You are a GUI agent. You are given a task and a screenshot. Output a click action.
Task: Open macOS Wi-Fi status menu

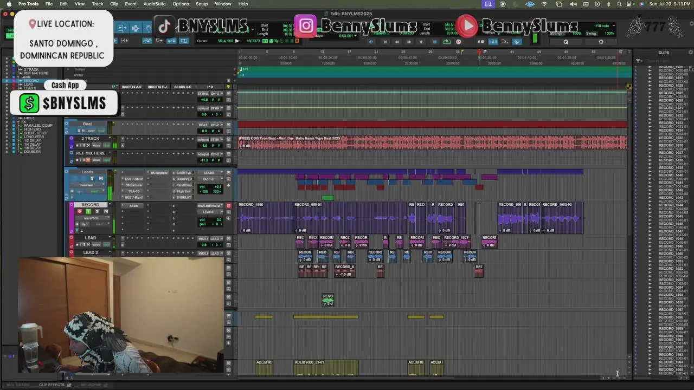(x=544, y=4)
